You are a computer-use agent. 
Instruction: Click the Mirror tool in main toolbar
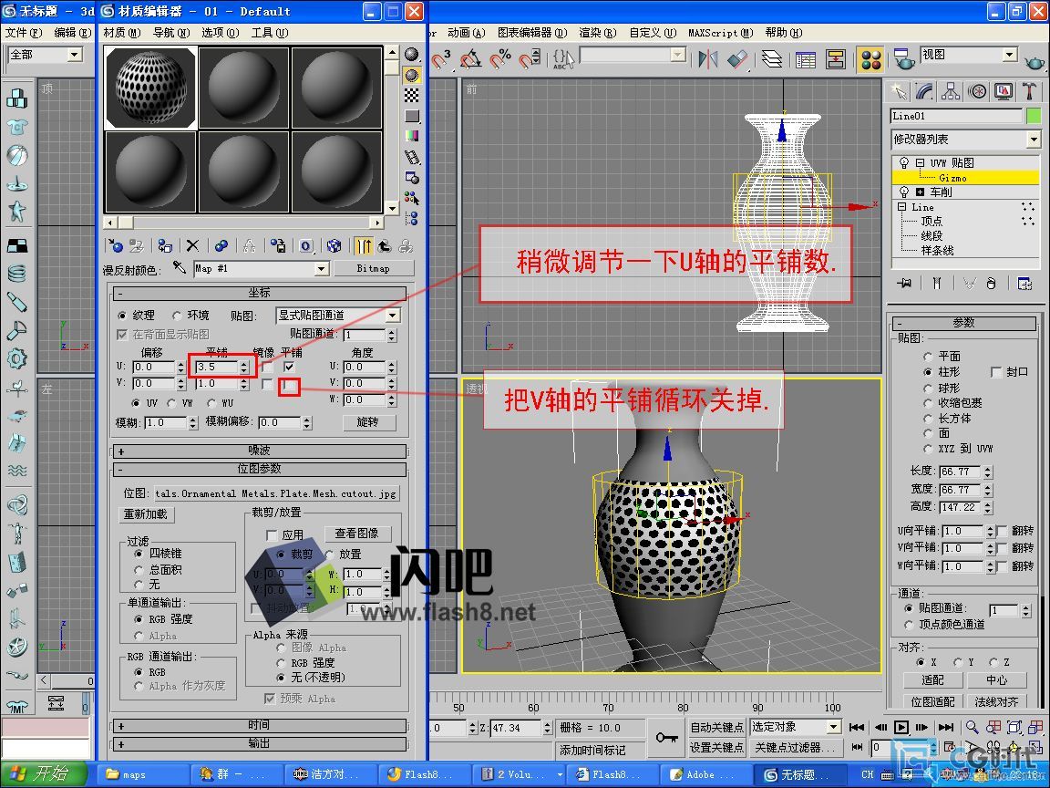[706, 59]
